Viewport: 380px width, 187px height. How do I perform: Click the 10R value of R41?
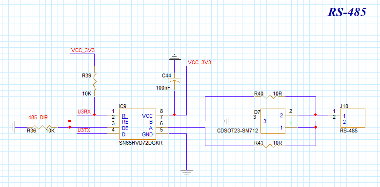(x=278, y=143)
